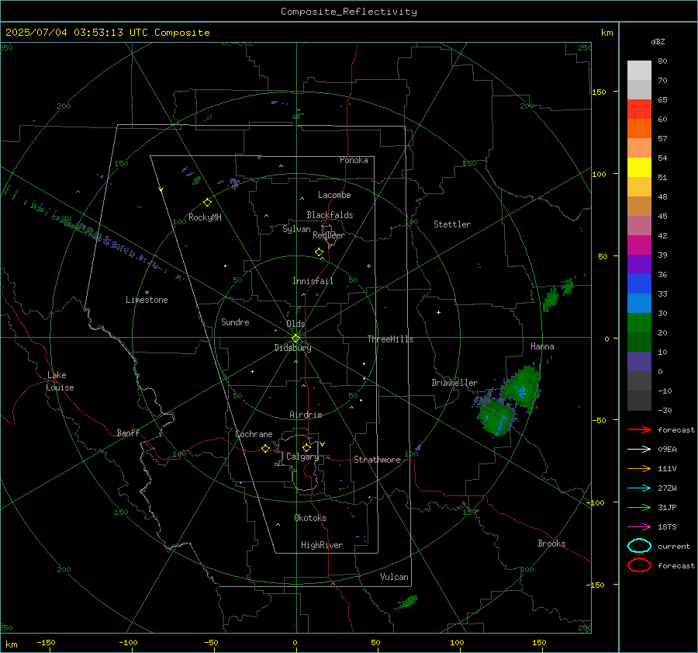Click the Composite_Reflectivity title text

pyautogui.click(x=348, y=12)
